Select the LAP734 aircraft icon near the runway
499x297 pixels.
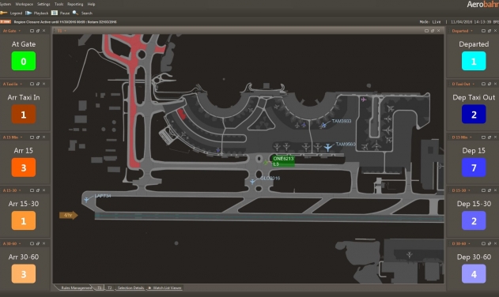point(86,200)
